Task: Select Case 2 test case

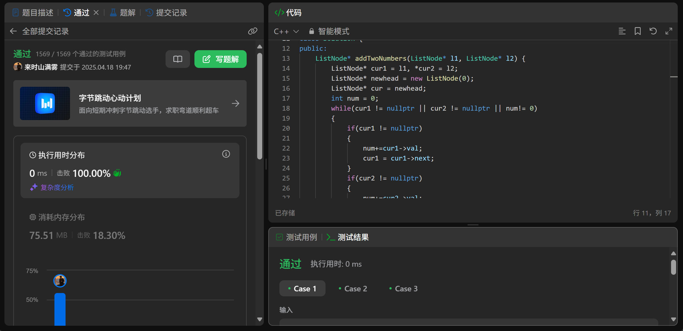Action: coord(353,289)
